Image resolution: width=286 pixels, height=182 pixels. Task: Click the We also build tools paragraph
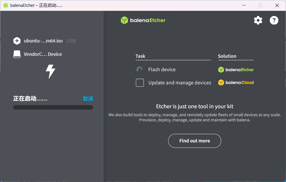click(x=195, y=117)
